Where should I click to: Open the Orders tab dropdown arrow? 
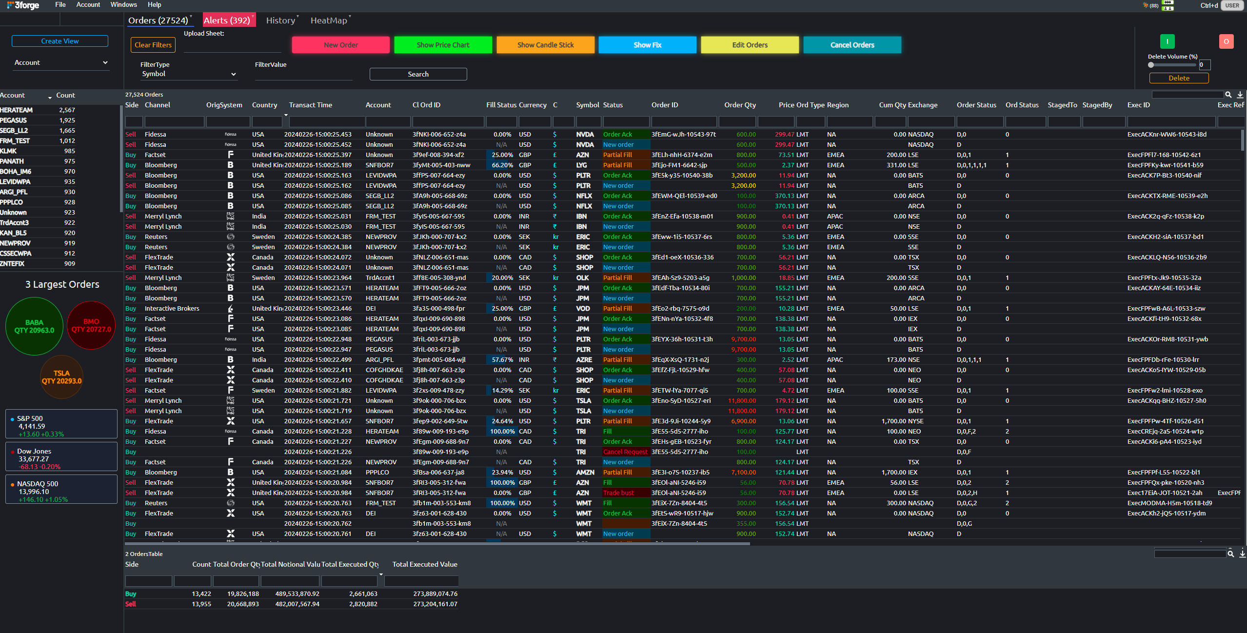pos(191,16)
